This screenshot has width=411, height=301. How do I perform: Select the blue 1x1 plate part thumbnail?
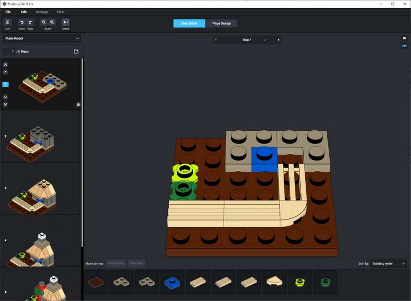click(172, 282)
